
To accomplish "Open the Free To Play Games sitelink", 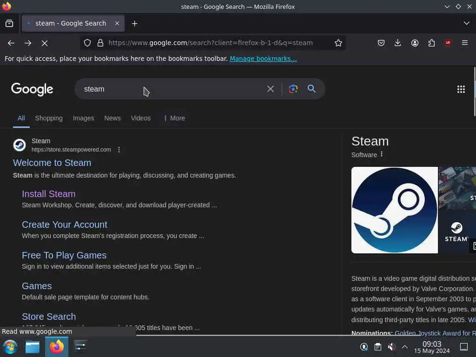I will point(64,255).
